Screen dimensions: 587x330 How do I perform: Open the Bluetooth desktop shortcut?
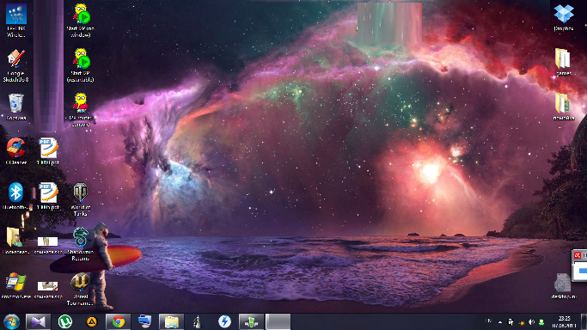coord(15,196)
